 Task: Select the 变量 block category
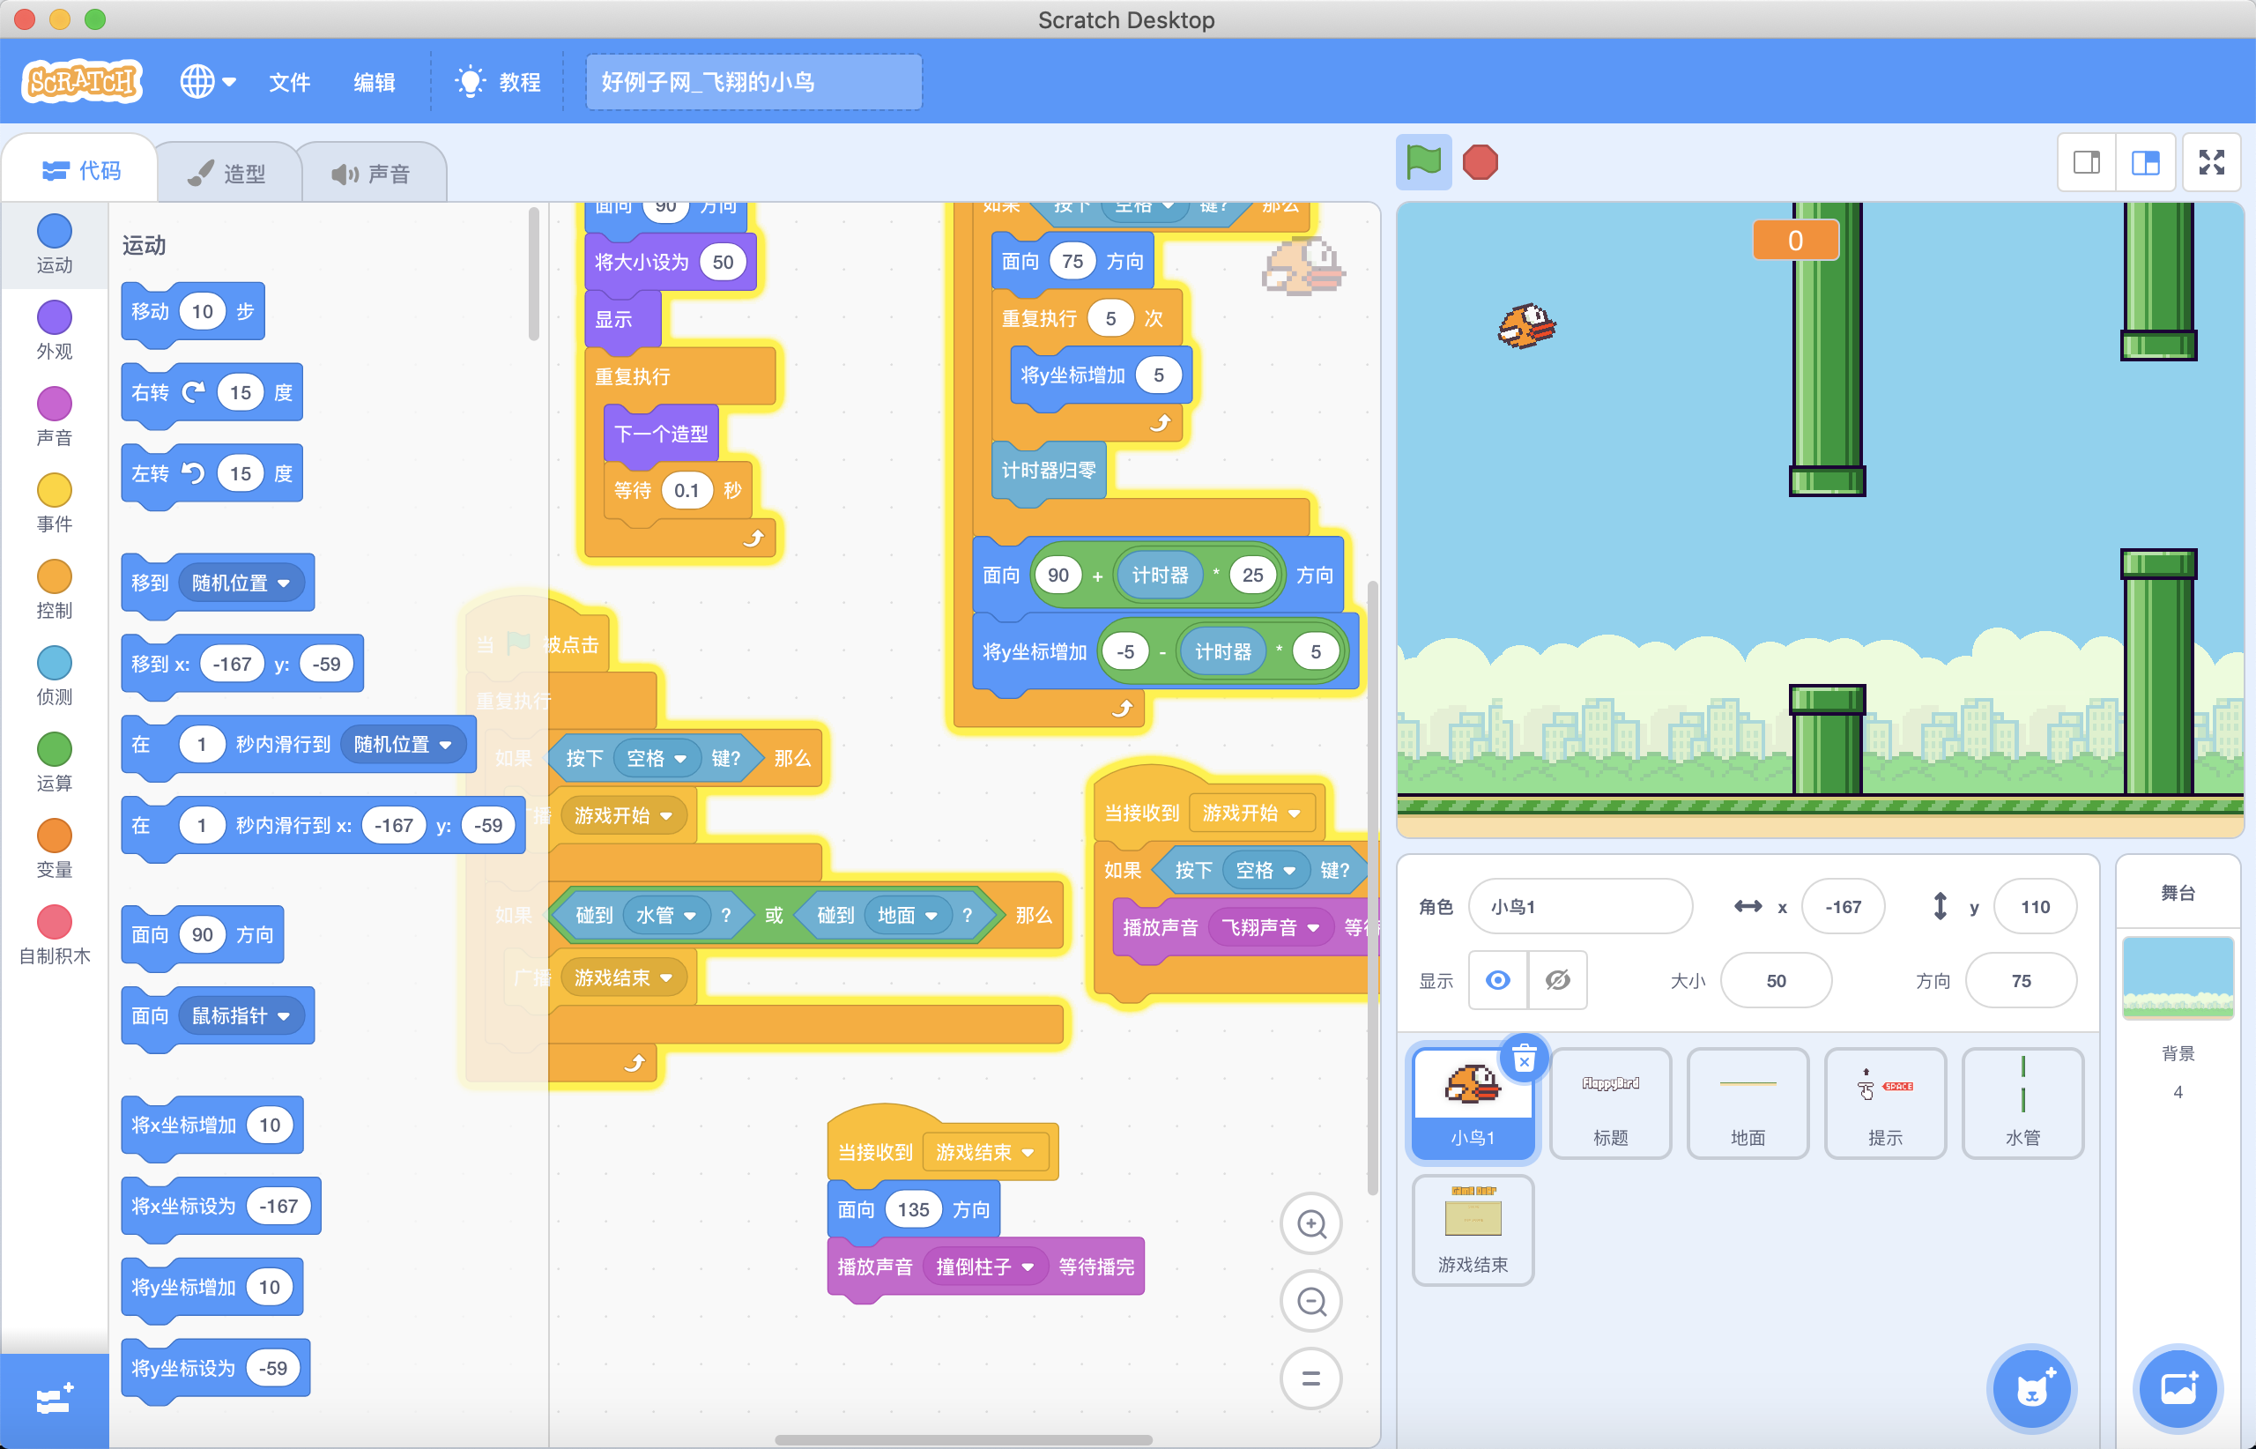55,850
